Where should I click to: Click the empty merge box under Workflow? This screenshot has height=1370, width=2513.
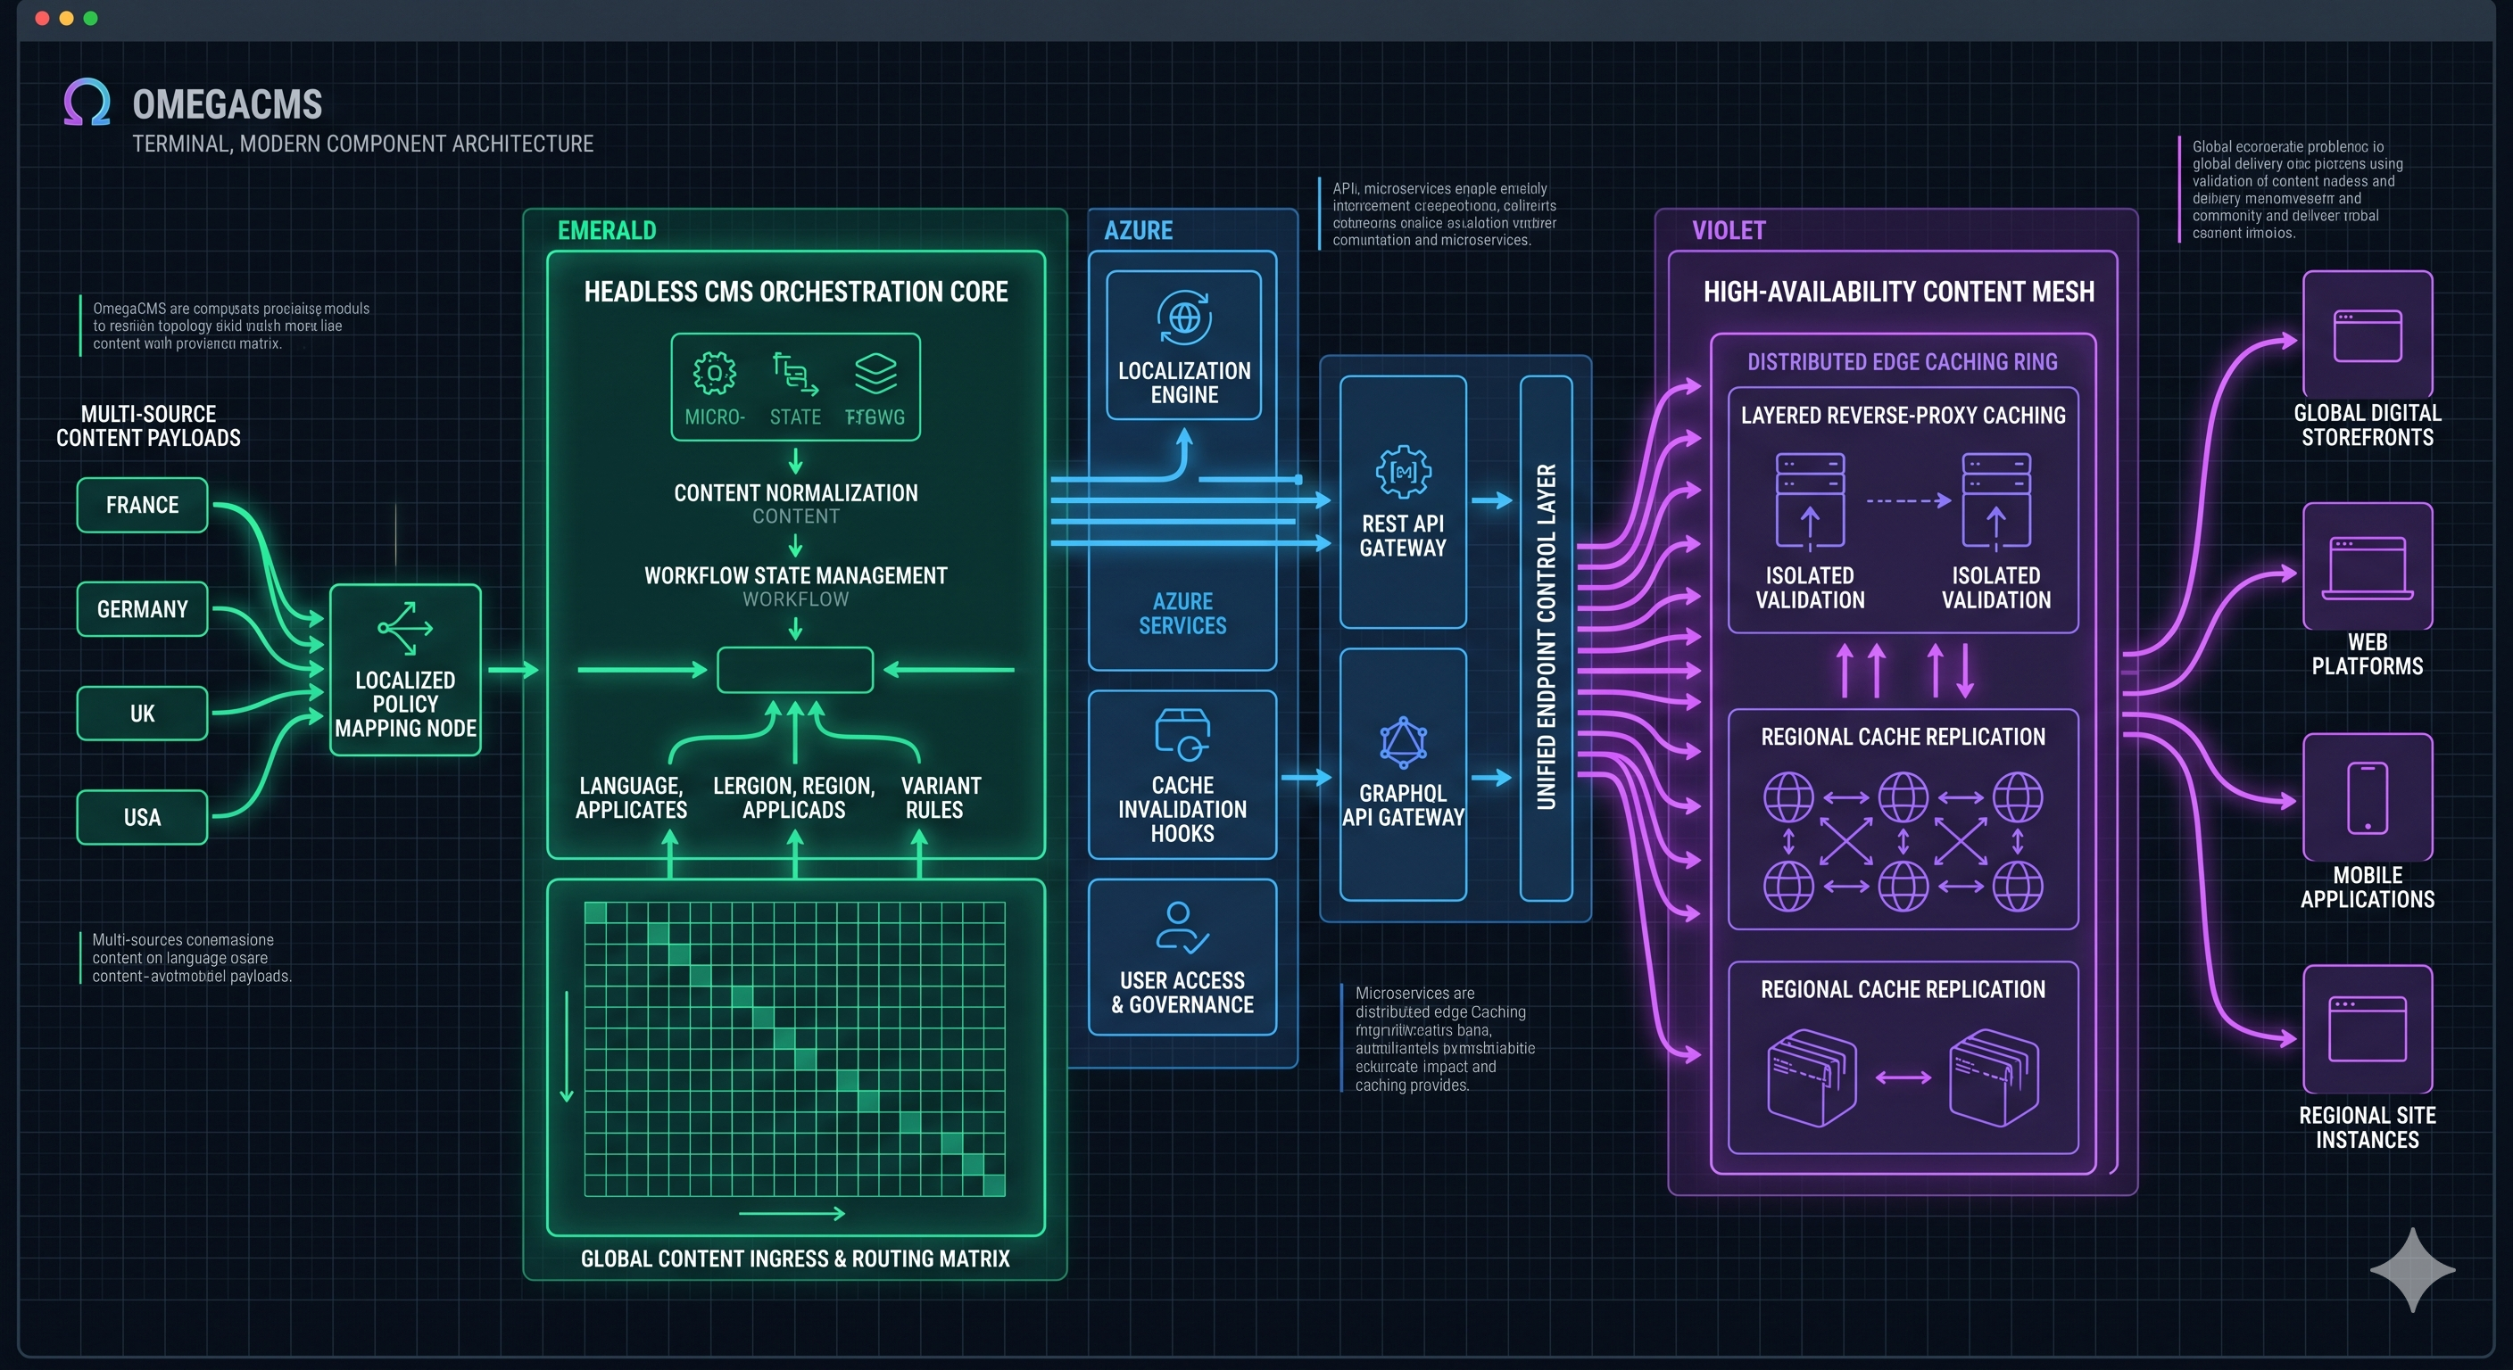coord(795,670)
